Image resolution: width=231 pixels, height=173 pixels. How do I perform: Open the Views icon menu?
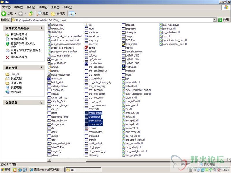point(72,14)
